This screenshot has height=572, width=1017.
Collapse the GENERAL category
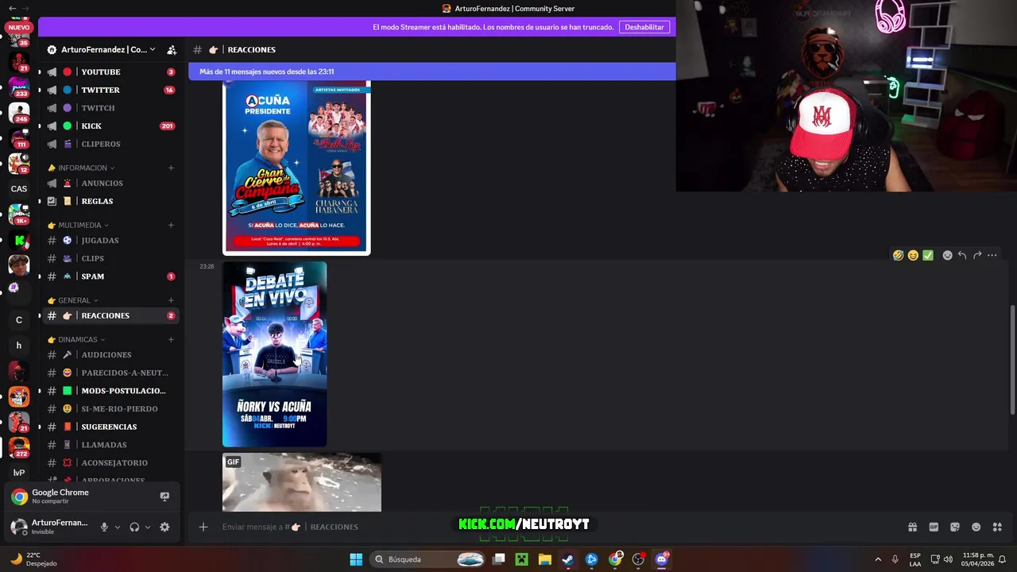tap(73, 300)
